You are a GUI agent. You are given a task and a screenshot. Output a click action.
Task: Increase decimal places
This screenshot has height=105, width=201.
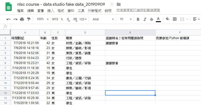[x=75, y=20]
